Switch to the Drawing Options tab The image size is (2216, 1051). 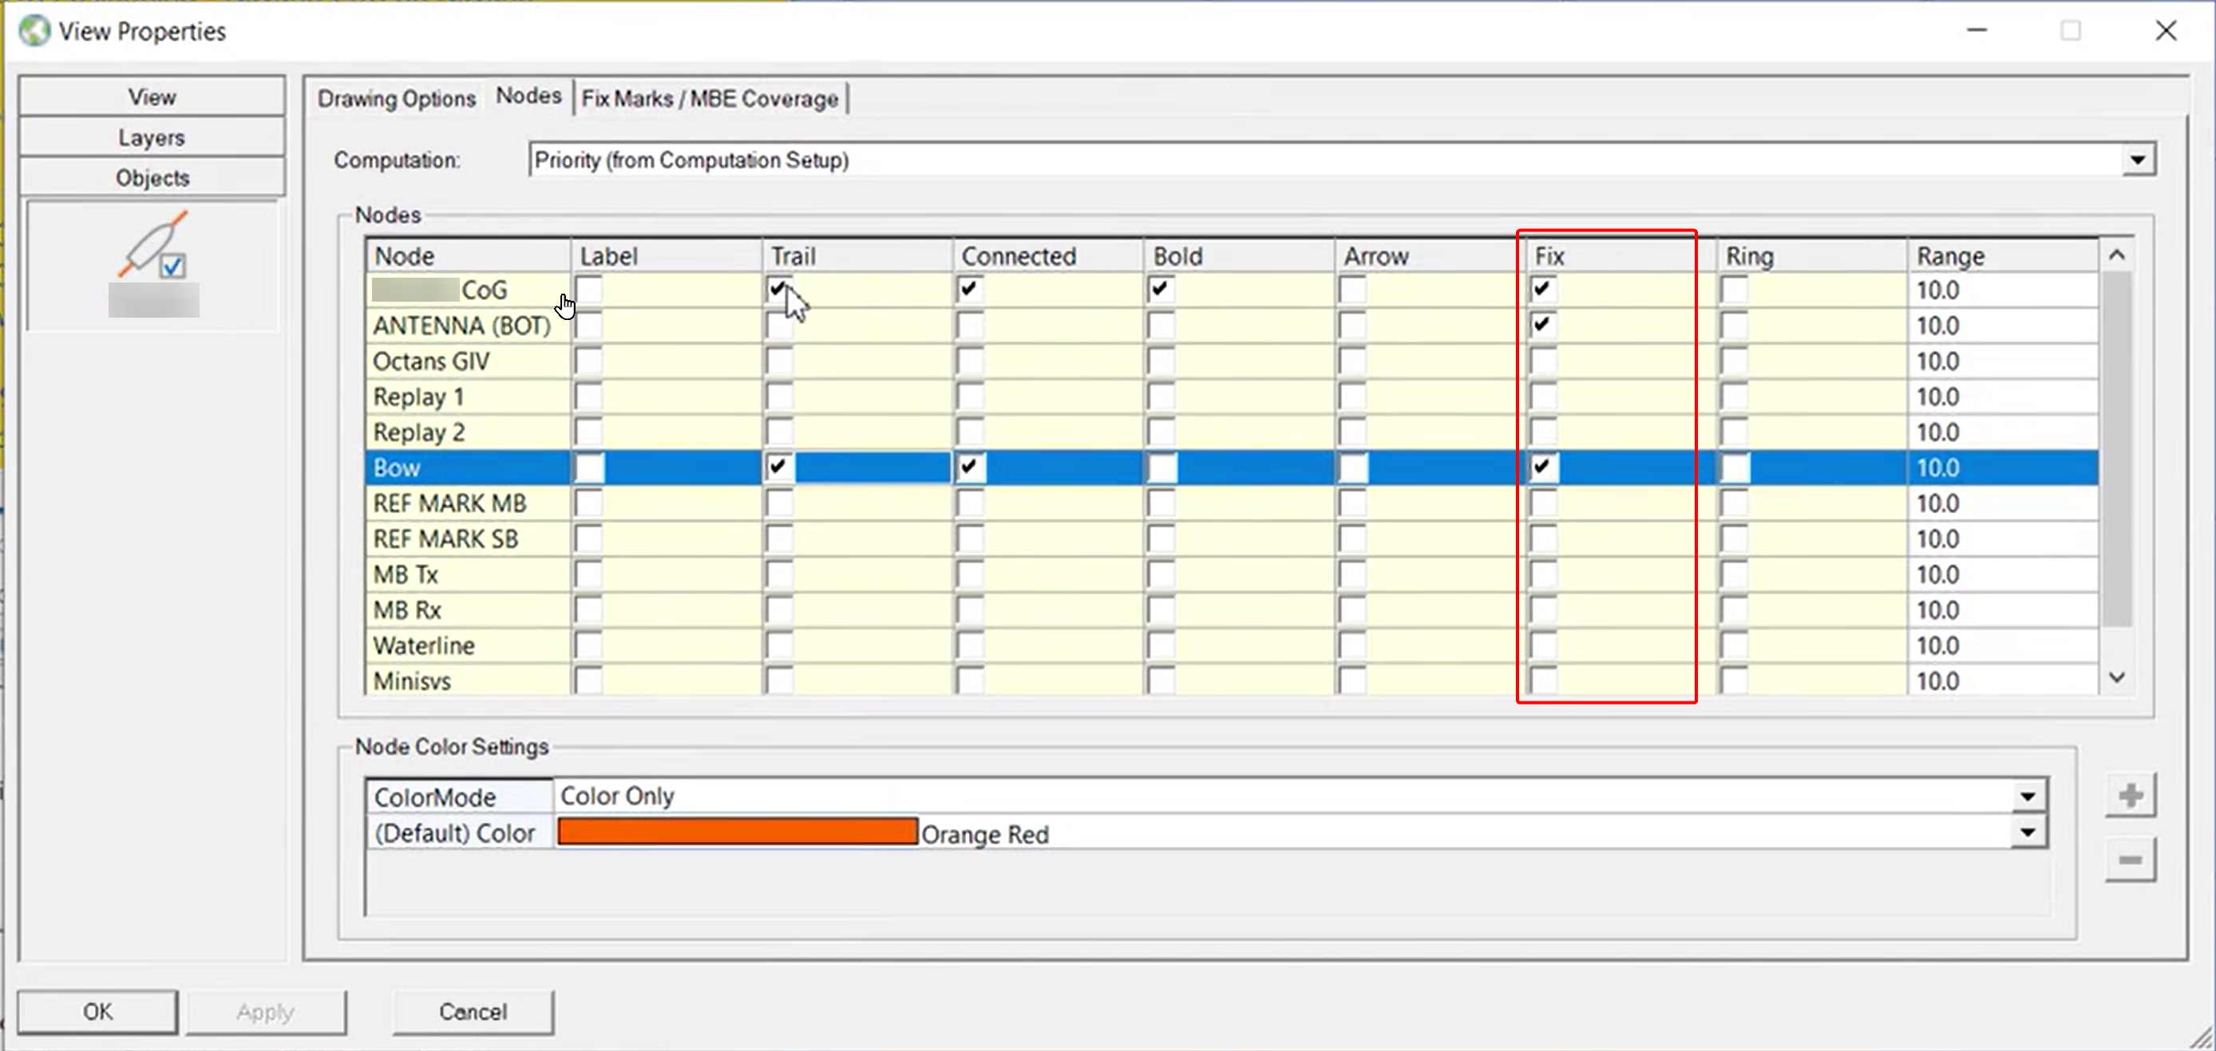(x=396, y=99)
